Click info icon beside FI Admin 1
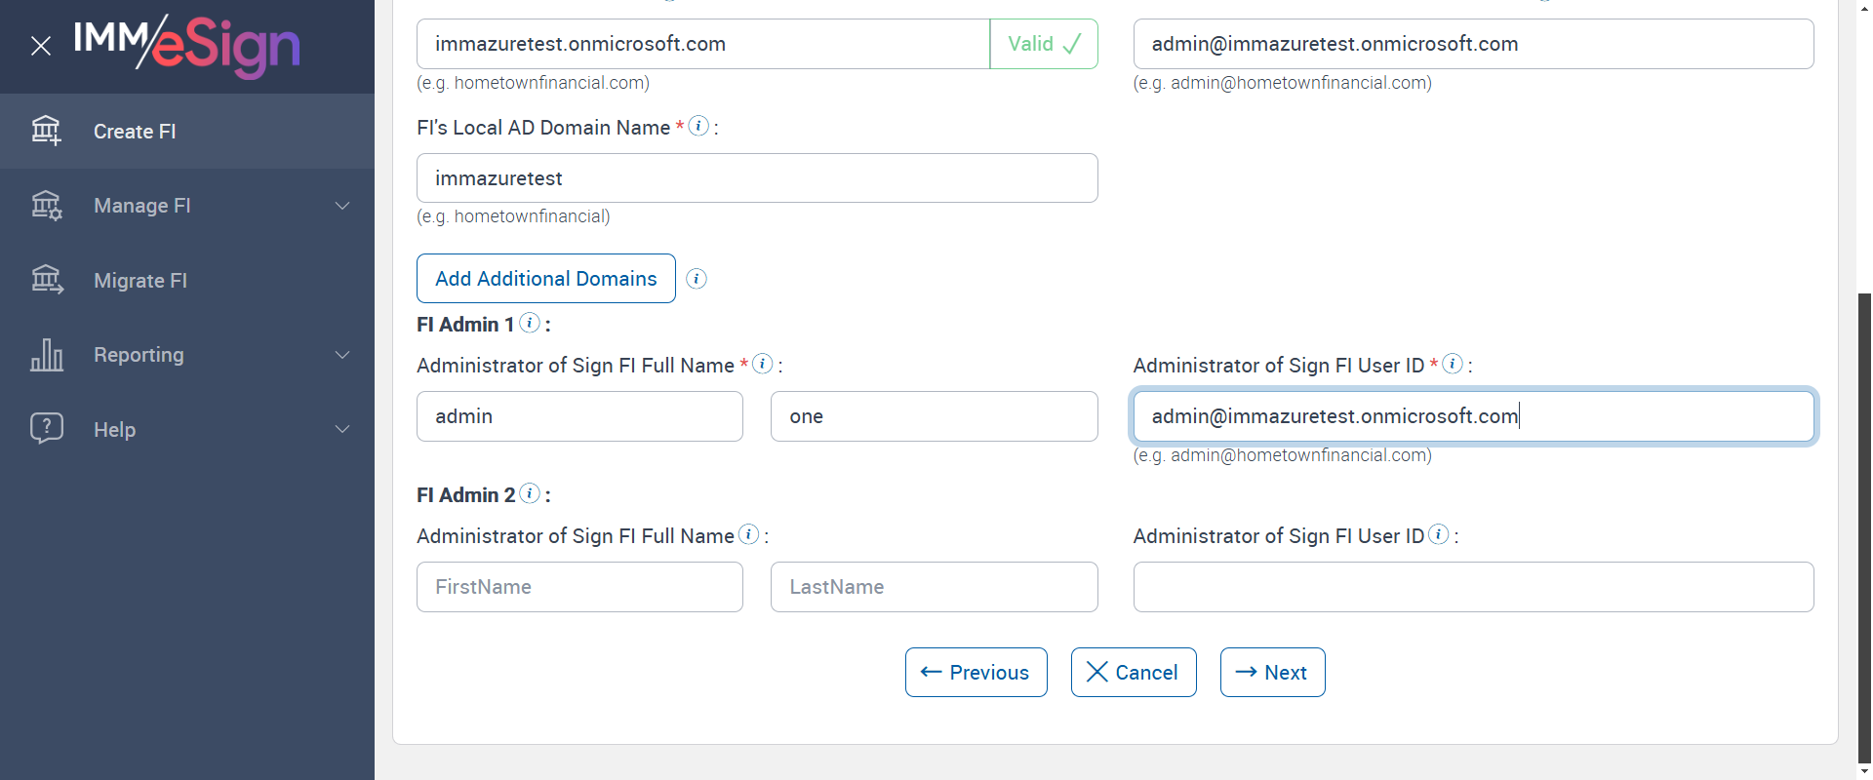This screenshot has height=780, width=1873. click(x=530, y=323)
